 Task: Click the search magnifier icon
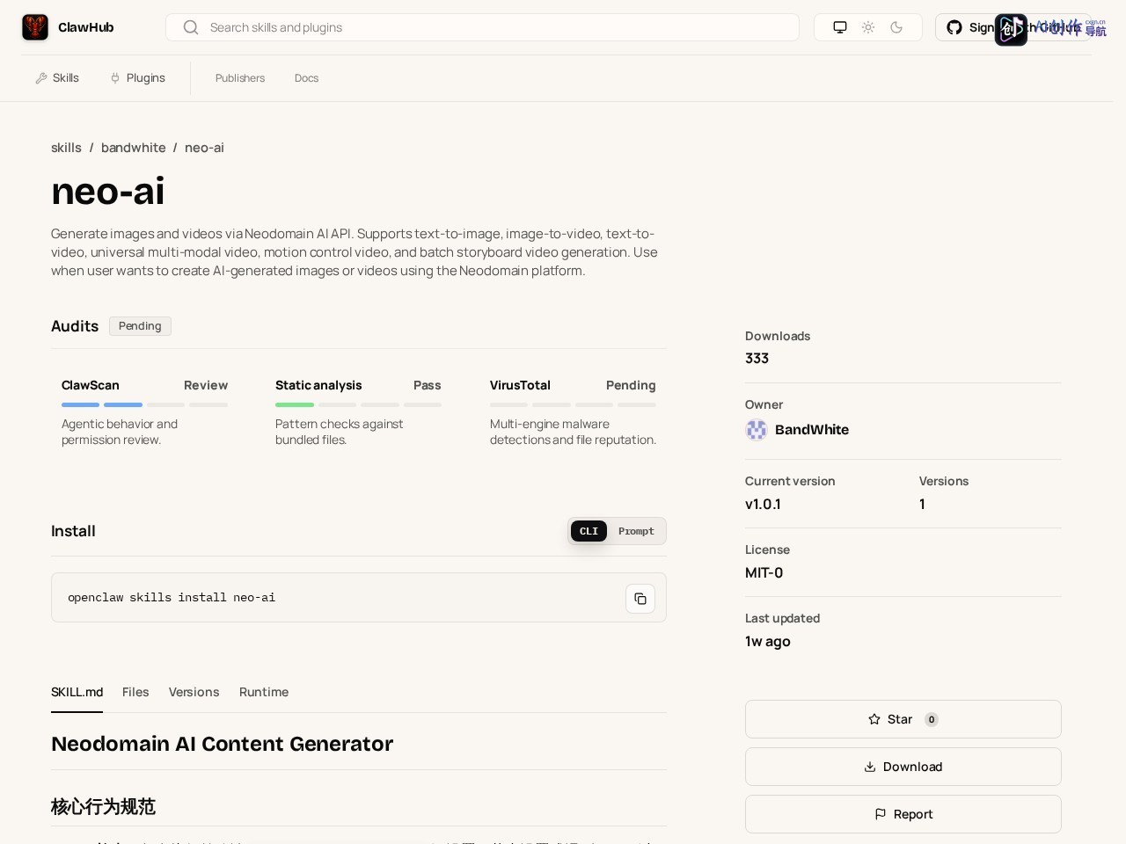pyautogui.click(x=191, y=27)
